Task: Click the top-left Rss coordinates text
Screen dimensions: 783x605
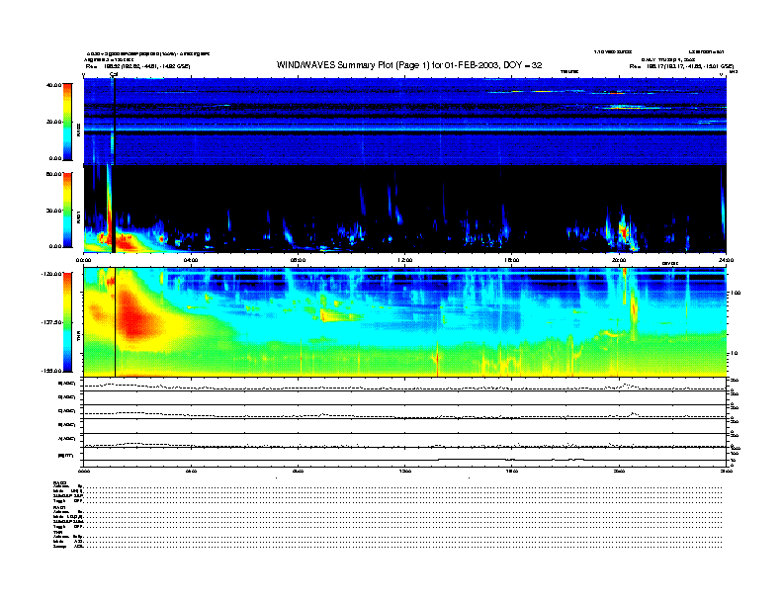Action: click(x=137, y=66)
